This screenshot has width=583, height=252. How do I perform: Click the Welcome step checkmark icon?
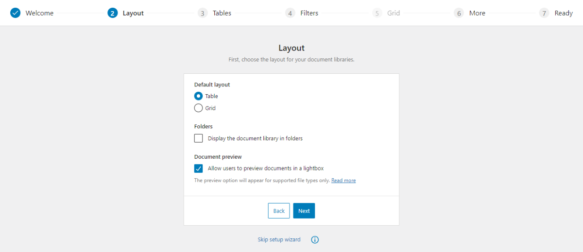point(16,13)
